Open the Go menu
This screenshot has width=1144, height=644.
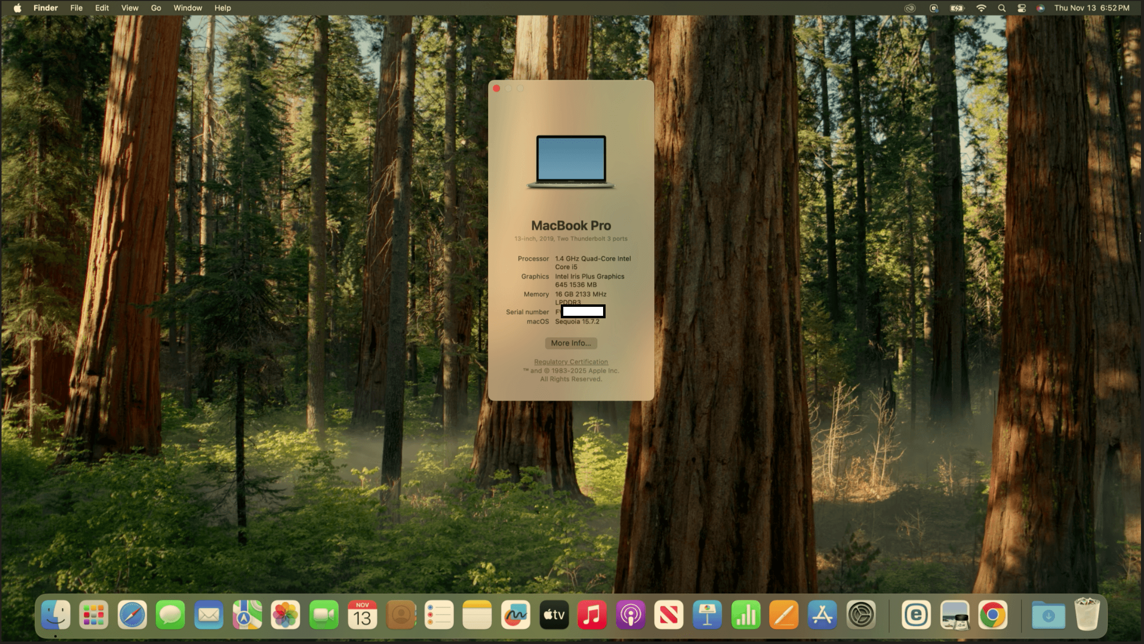click(x=156, y=8)
